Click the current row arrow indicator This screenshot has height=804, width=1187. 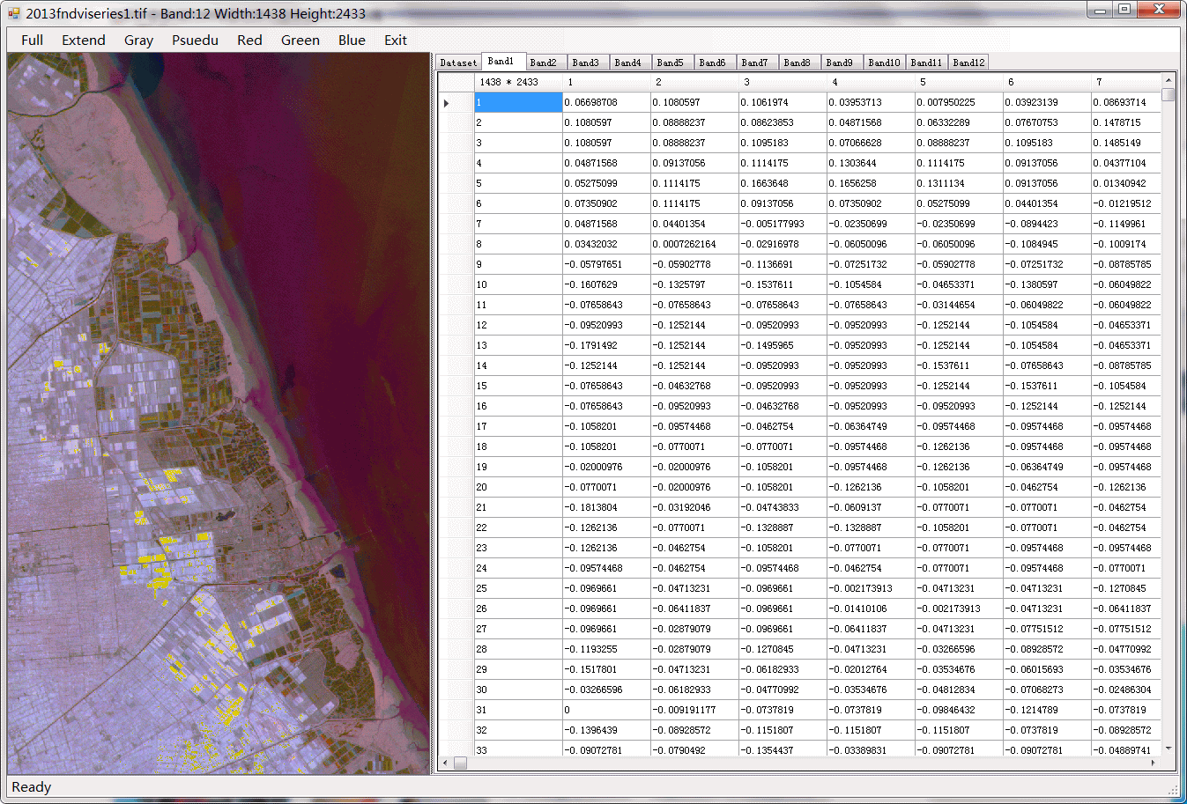coord(447,103)
